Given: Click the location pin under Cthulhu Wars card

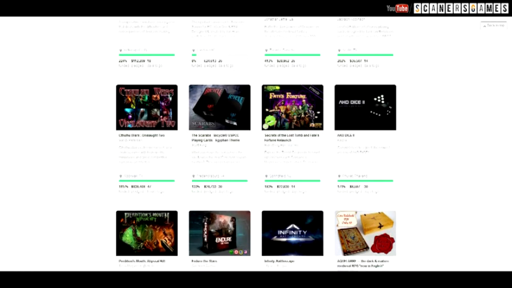Looking at the screenshot, I should 121,176.
